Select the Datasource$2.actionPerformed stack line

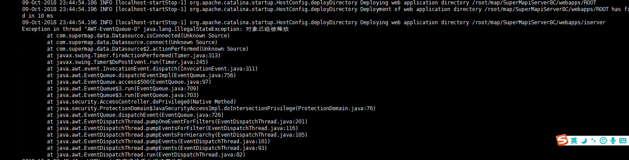[147, 48]
